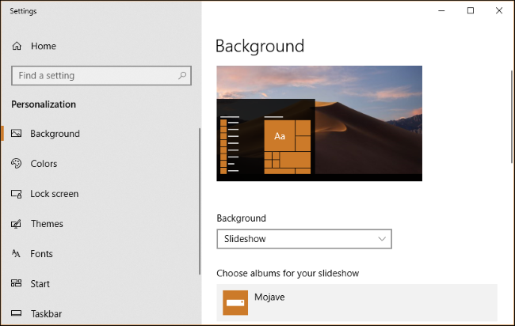Open the Colors settings page

(44, 164)
